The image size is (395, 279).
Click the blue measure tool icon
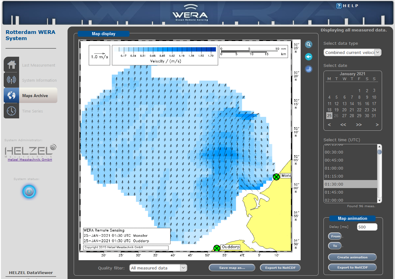[x=309, y=69]
